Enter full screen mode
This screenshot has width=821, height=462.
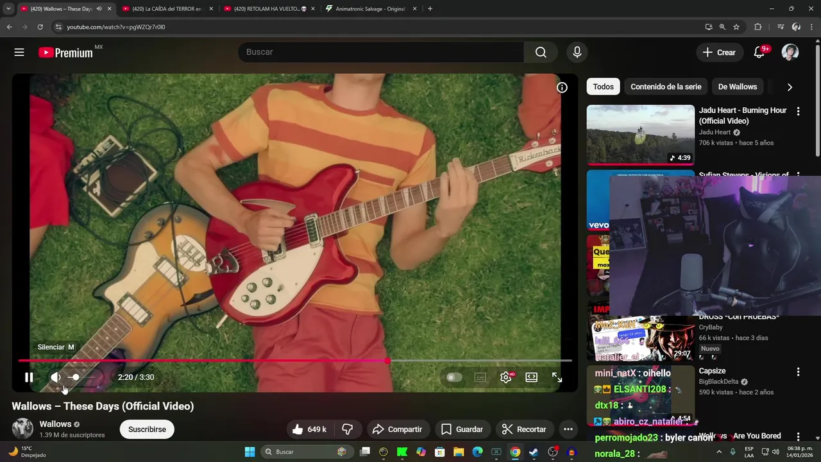557,377
